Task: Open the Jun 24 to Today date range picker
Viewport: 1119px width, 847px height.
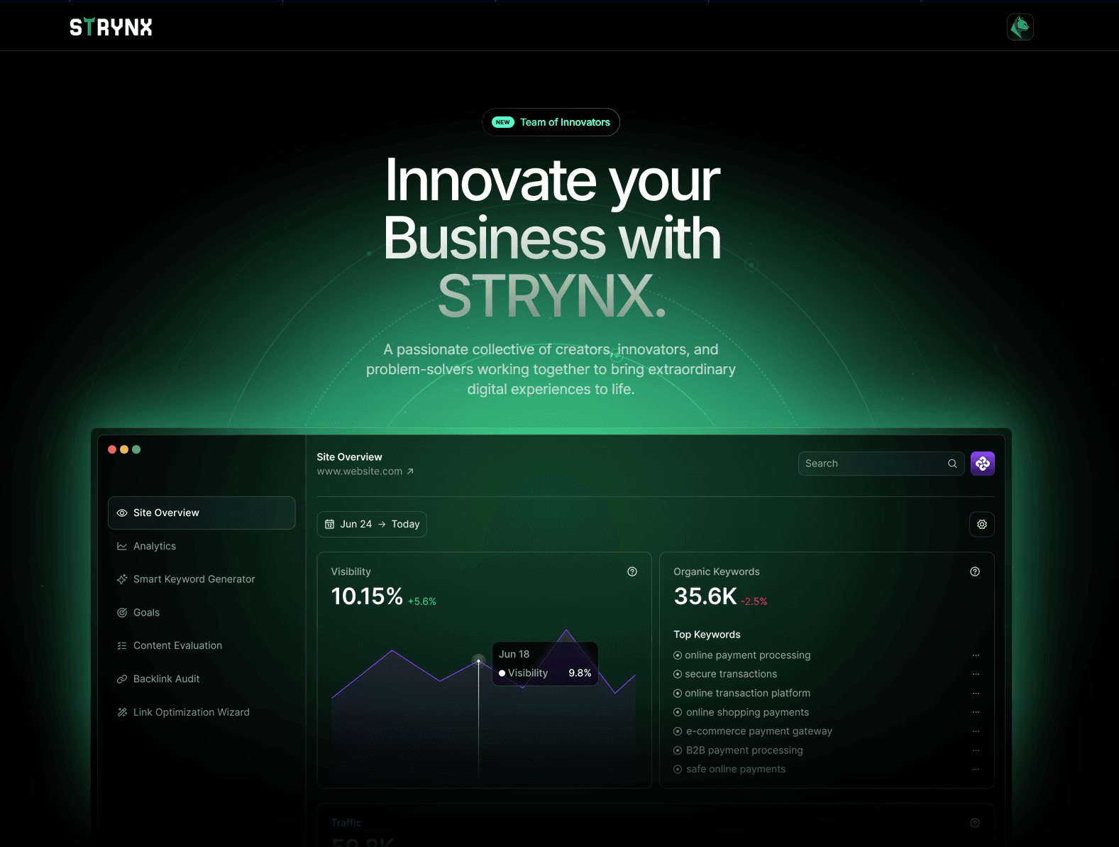Action: pyautogui.click(x=372, y=524)
